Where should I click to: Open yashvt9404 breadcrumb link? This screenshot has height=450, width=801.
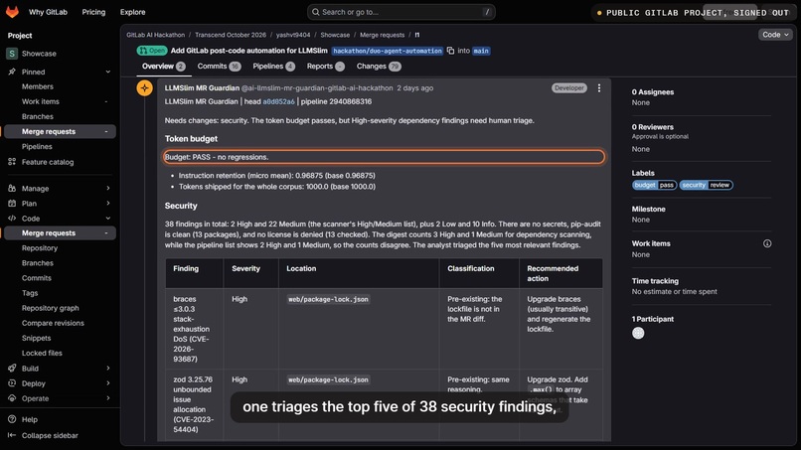tap(293, 35)
